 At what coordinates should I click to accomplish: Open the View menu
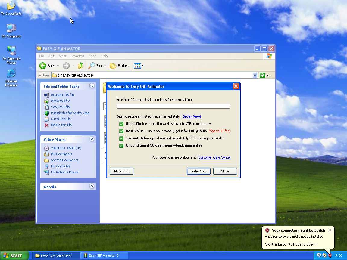[x=62, y=56]
